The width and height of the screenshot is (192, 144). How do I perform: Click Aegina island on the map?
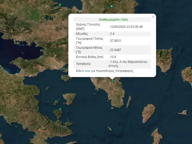69,98
